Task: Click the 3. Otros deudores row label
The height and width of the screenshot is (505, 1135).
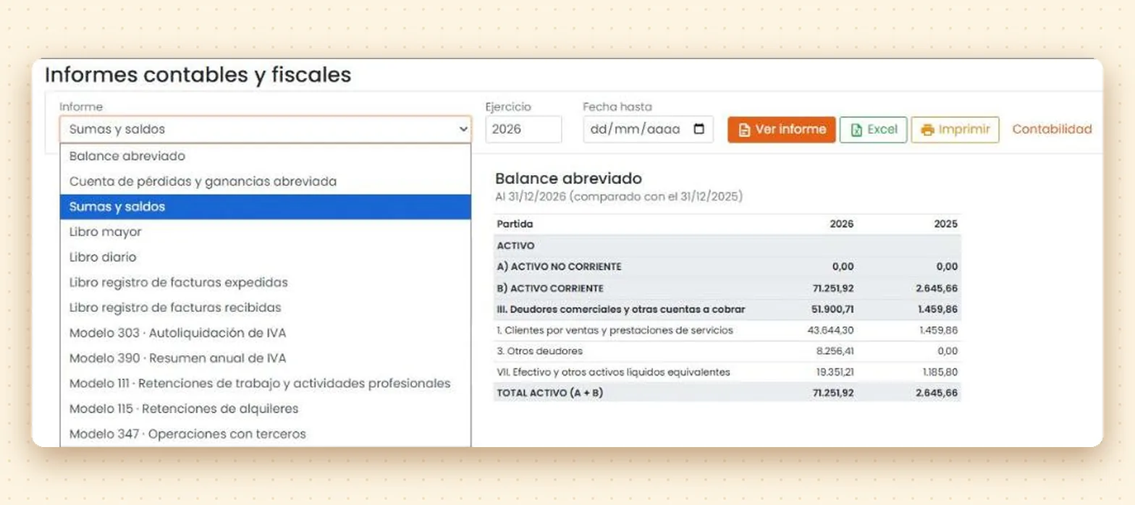Action: click(539, 351)
